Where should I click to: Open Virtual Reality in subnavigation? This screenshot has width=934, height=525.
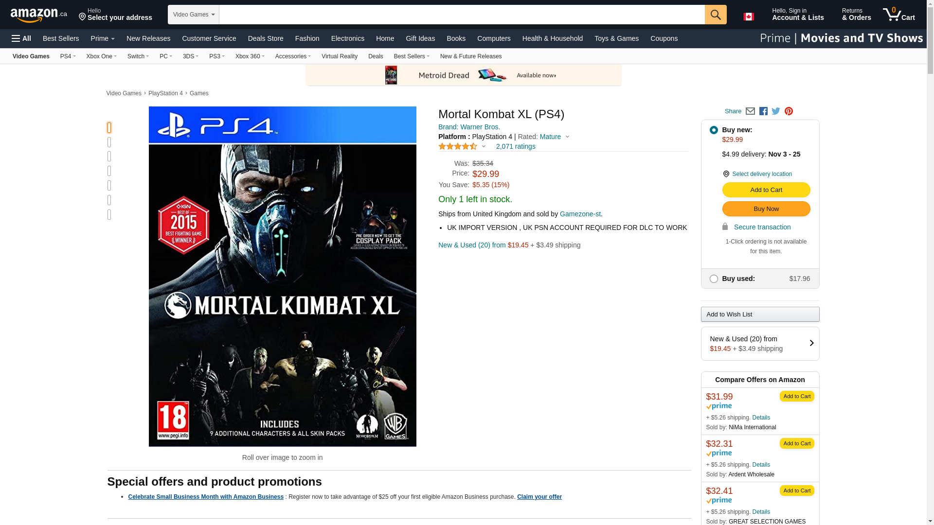point(339,56)
